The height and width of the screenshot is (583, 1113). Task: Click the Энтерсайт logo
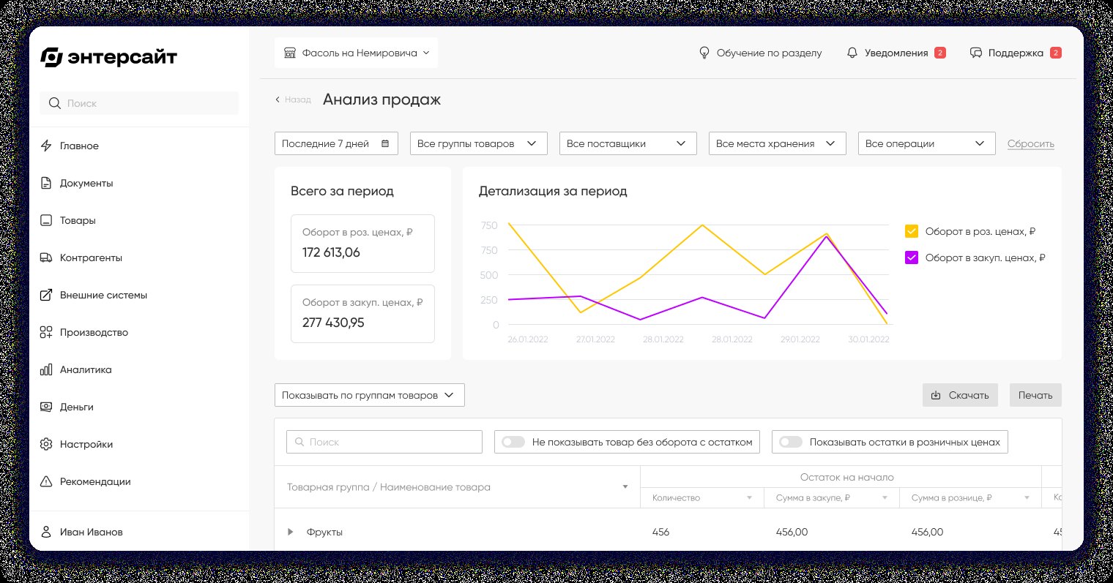[108, 57]
